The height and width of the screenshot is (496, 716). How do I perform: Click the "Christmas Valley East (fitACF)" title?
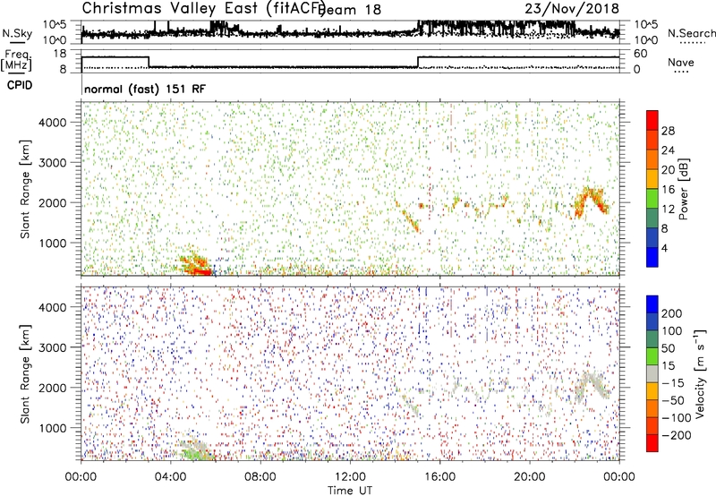click(x=204, y=8)
